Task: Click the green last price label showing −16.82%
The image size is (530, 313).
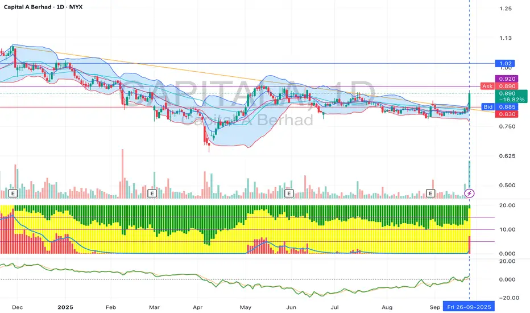Action: (x=511, y=96)
